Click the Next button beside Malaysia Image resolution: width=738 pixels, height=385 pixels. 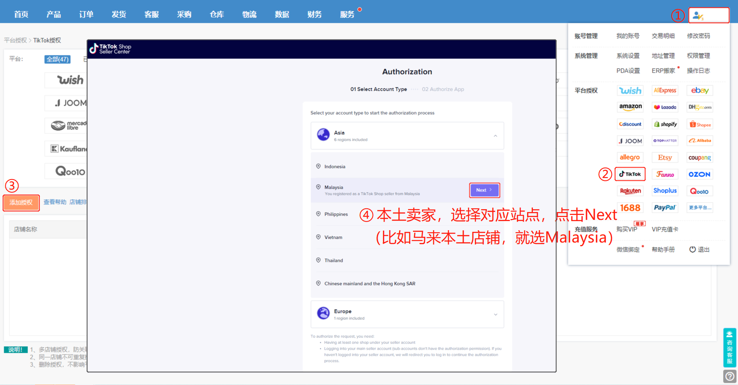click(x=484, y=190)
